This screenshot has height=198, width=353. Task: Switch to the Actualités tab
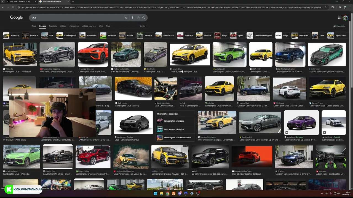coord(74,26)
